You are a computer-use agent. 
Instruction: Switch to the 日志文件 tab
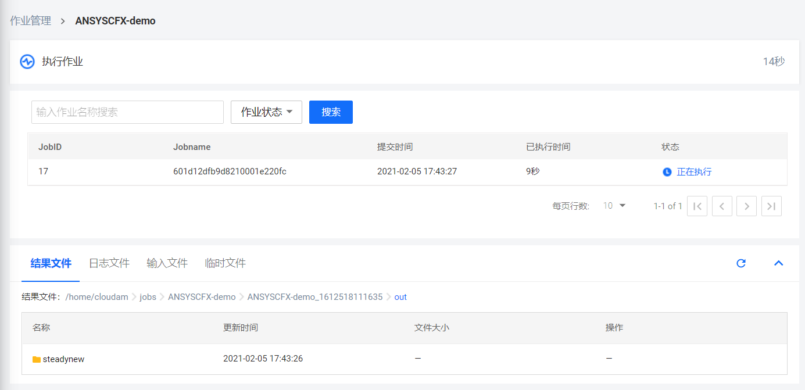click(109, 263)
